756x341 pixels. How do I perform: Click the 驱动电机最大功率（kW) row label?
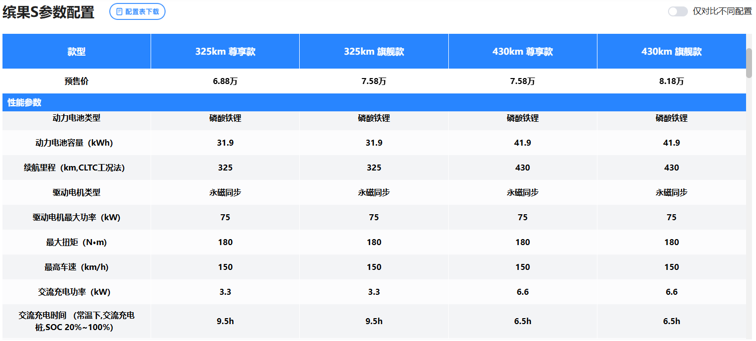(x=77, y=217)
